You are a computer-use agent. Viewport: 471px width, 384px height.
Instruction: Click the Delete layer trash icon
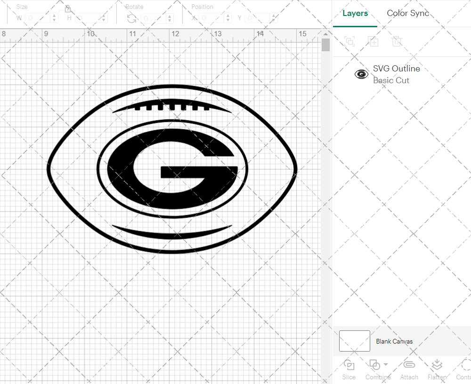(397, 41)
